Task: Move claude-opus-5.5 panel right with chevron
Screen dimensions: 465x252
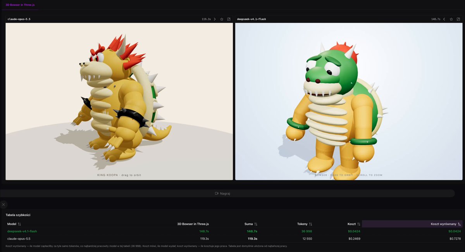Action: [x=215, y=19]
